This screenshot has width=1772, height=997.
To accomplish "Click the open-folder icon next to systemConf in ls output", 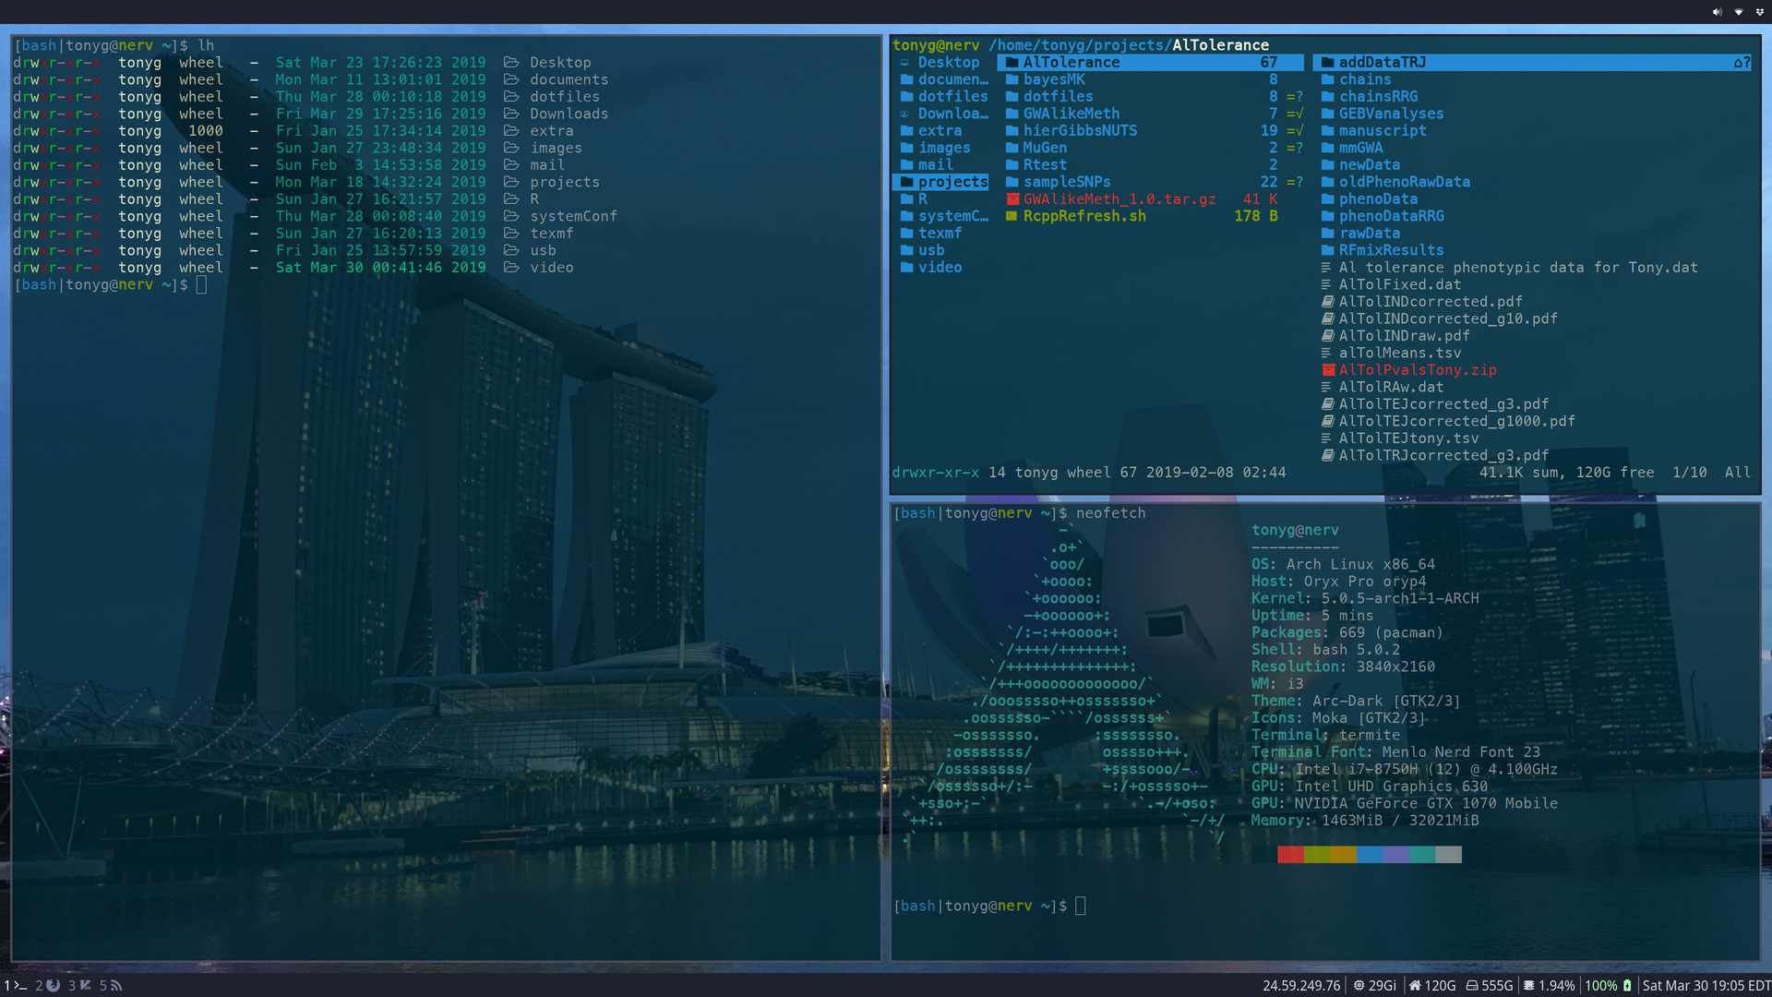I will [x=510, y=216].
